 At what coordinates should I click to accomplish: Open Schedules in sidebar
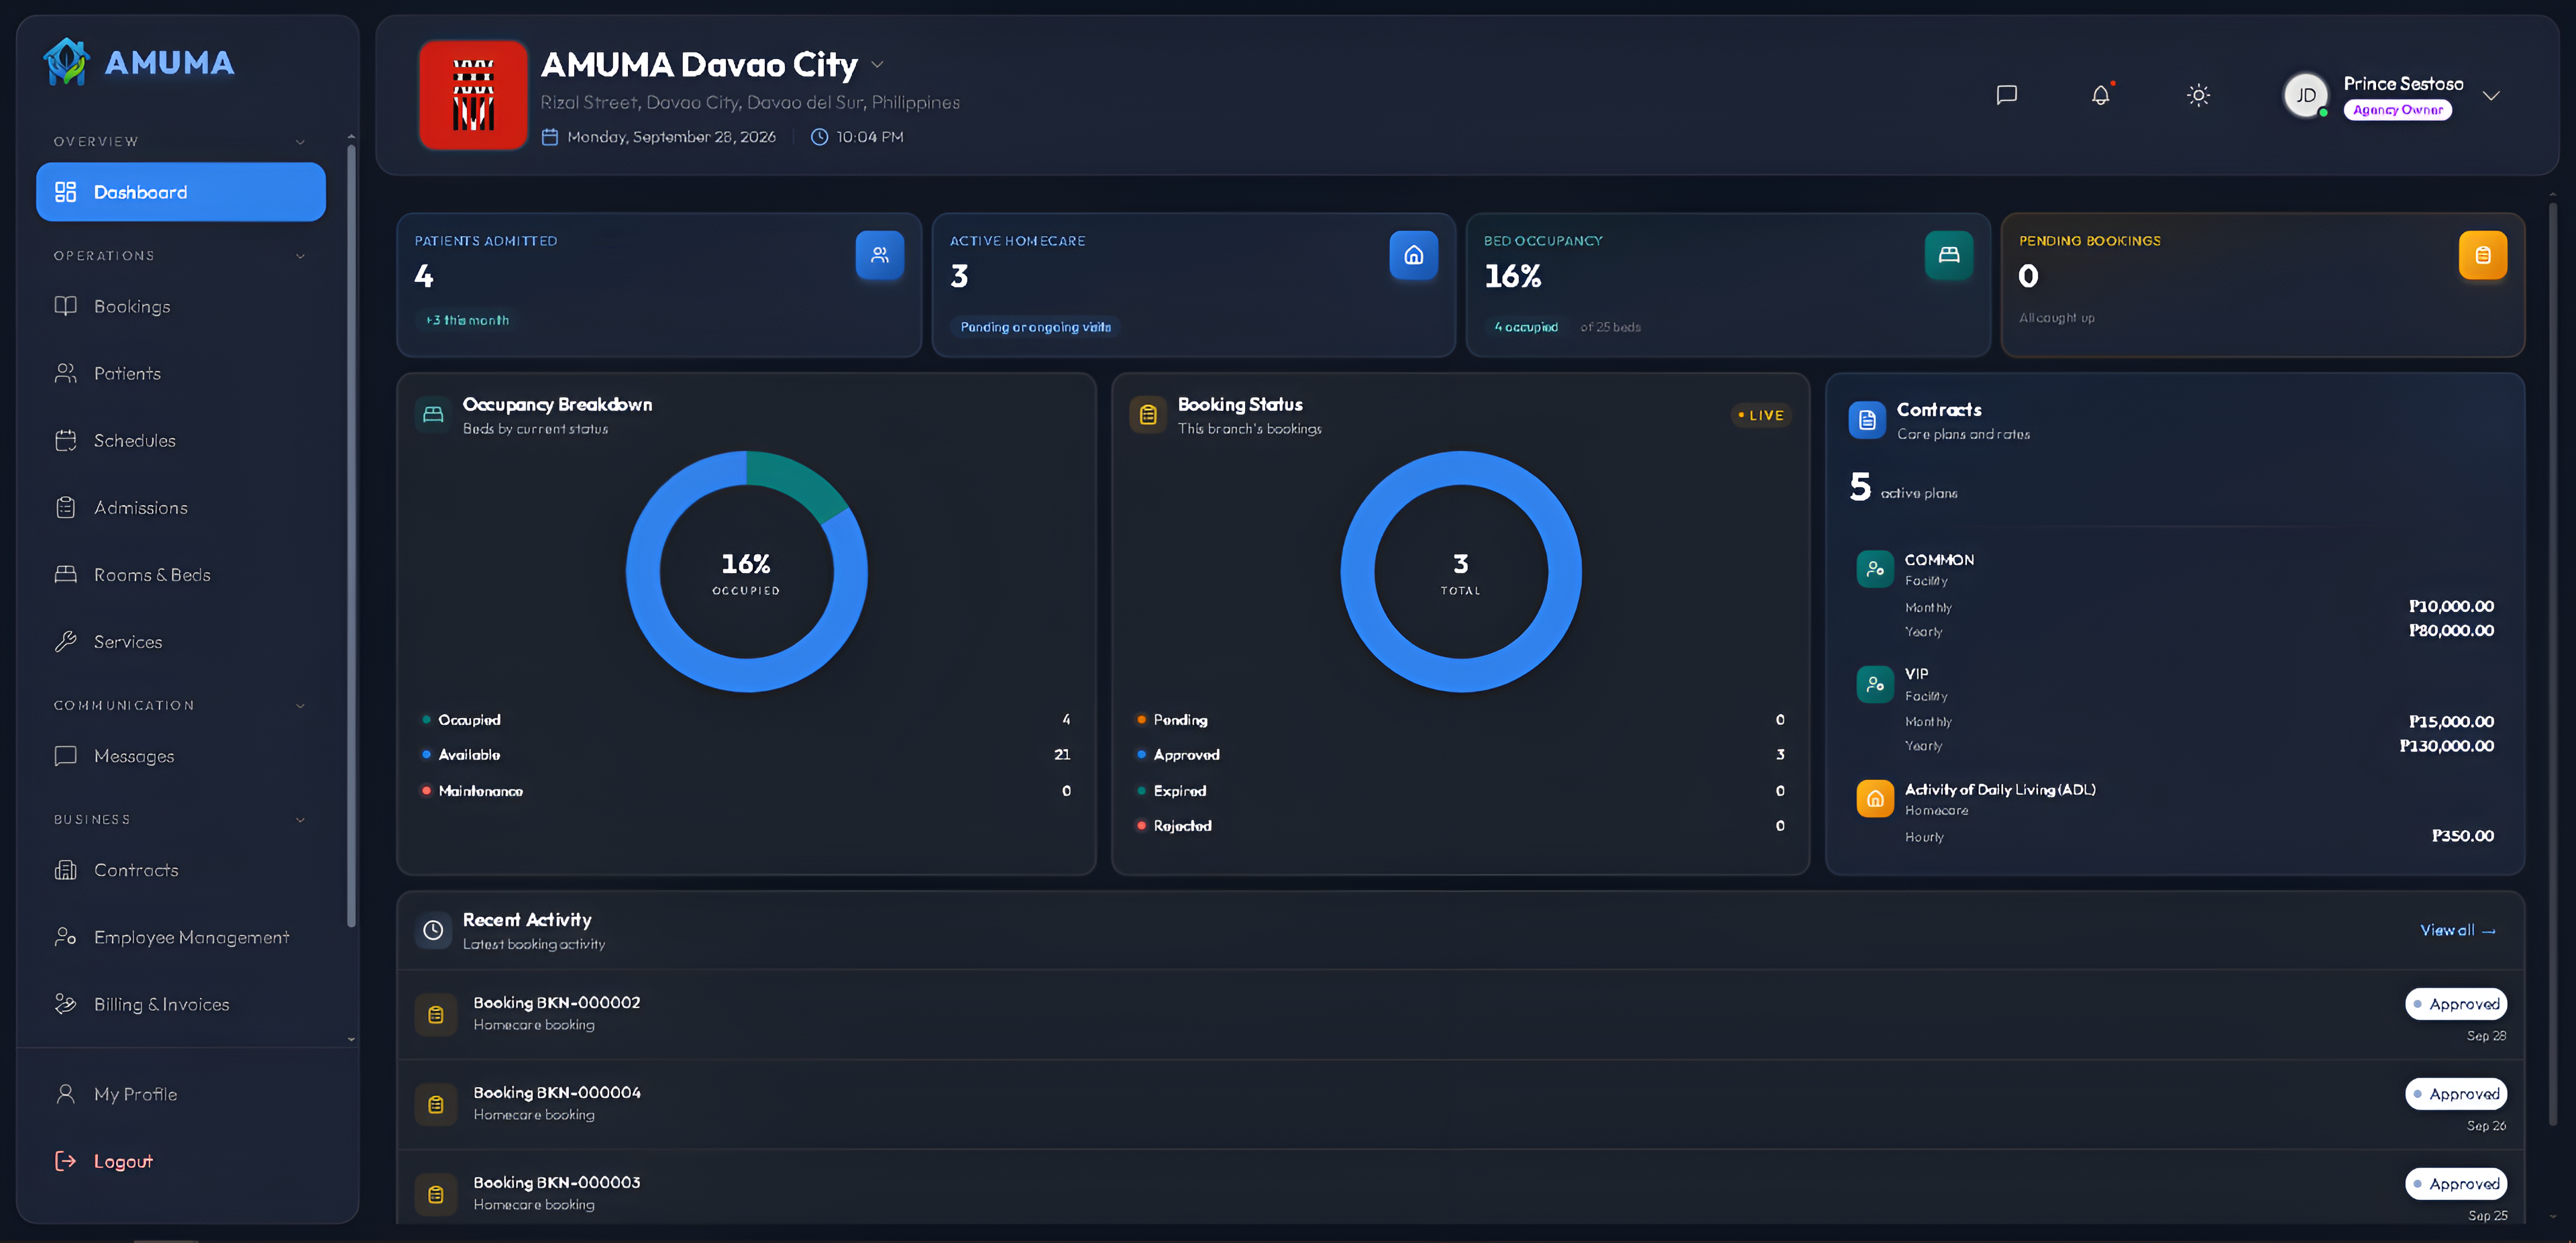pyautogui.click(x=181, y=440)
